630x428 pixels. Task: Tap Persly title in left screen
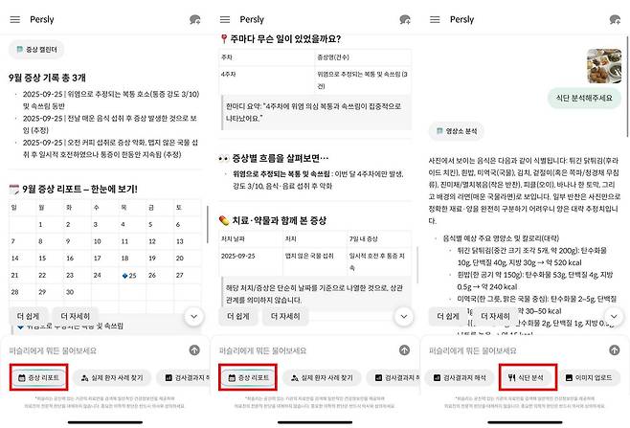(42, 19)
